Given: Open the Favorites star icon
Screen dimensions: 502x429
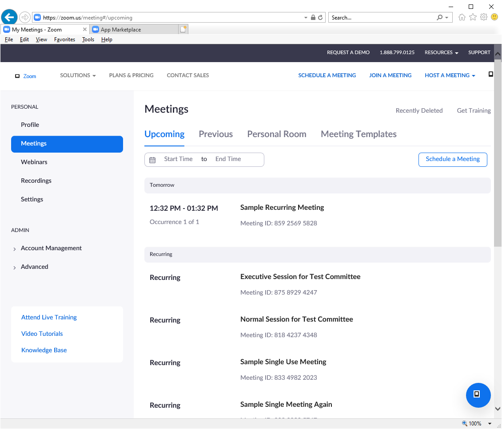Looking at the screenshot, I should tap(473, 17).
